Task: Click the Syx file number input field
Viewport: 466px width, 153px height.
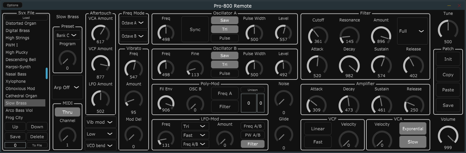Action: (x=15, y=145)
